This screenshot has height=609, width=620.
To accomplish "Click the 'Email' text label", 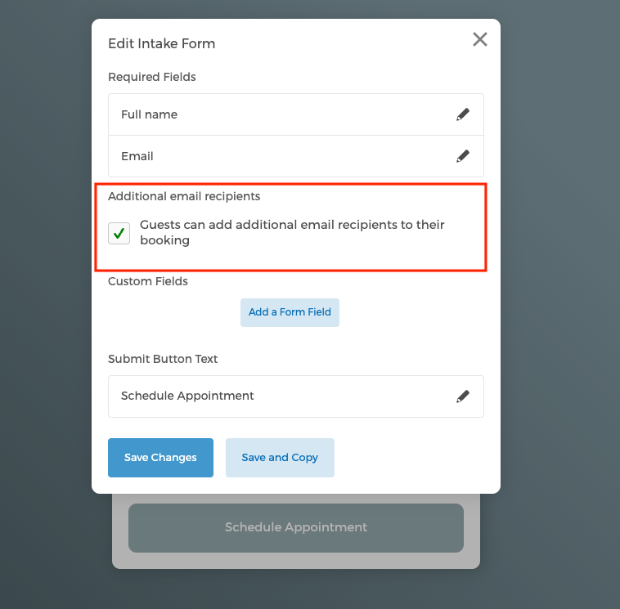I will click(x=137, y=156).
